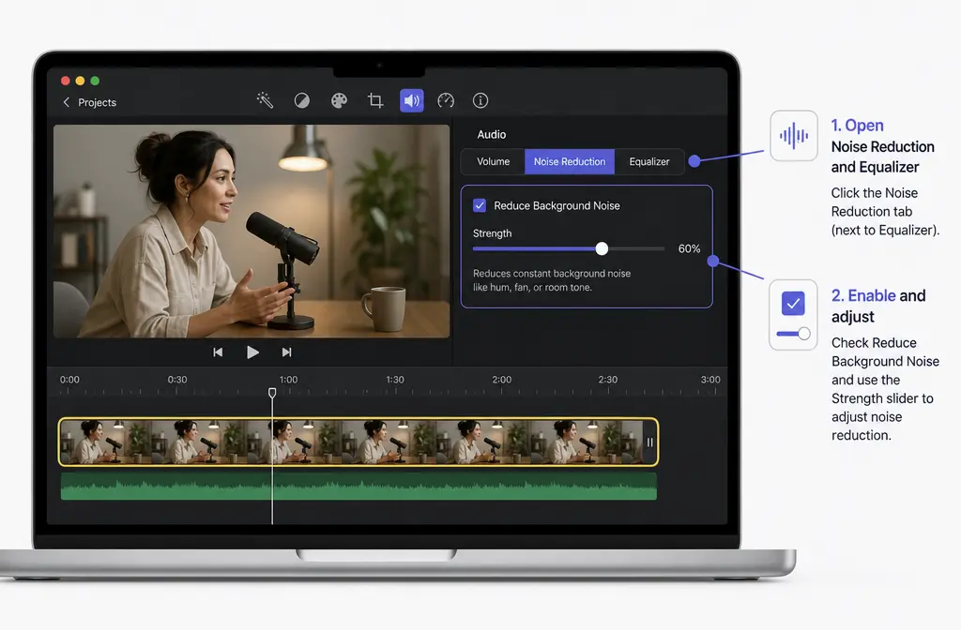
Task: Open the speedometer speed icon
Action: click(x=446, y=100)
